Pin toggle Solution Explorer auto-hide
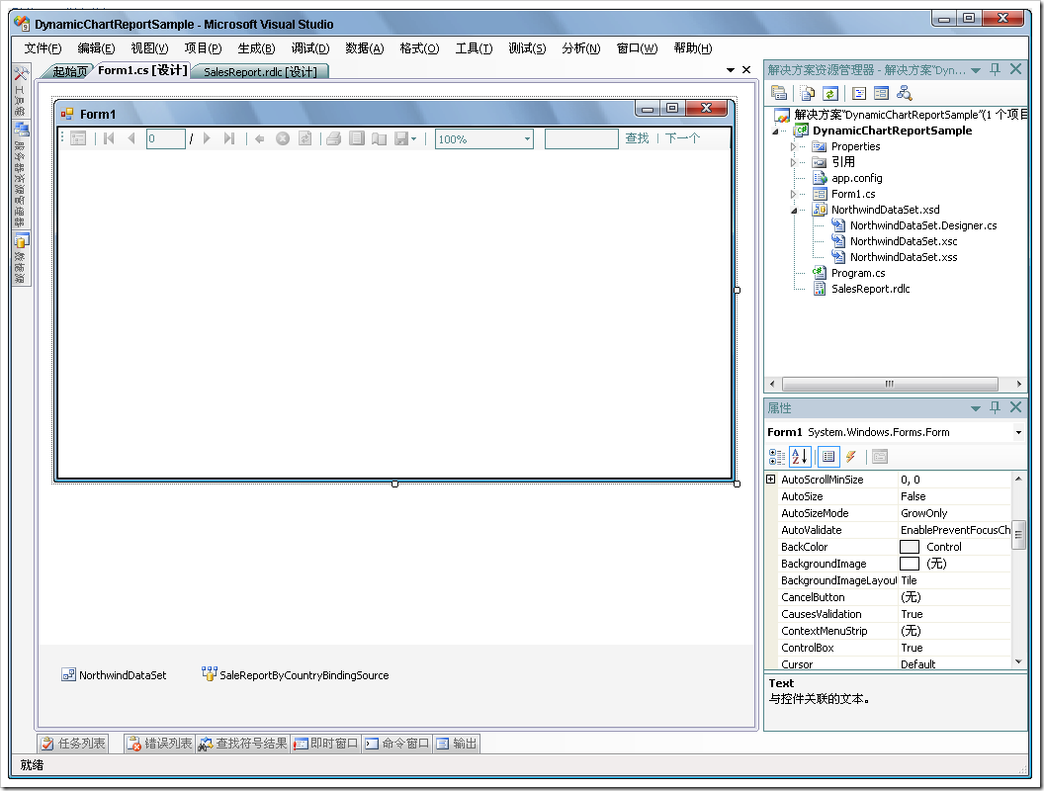The height and width of the screenshot is (791, 1044). coord(996,69)
